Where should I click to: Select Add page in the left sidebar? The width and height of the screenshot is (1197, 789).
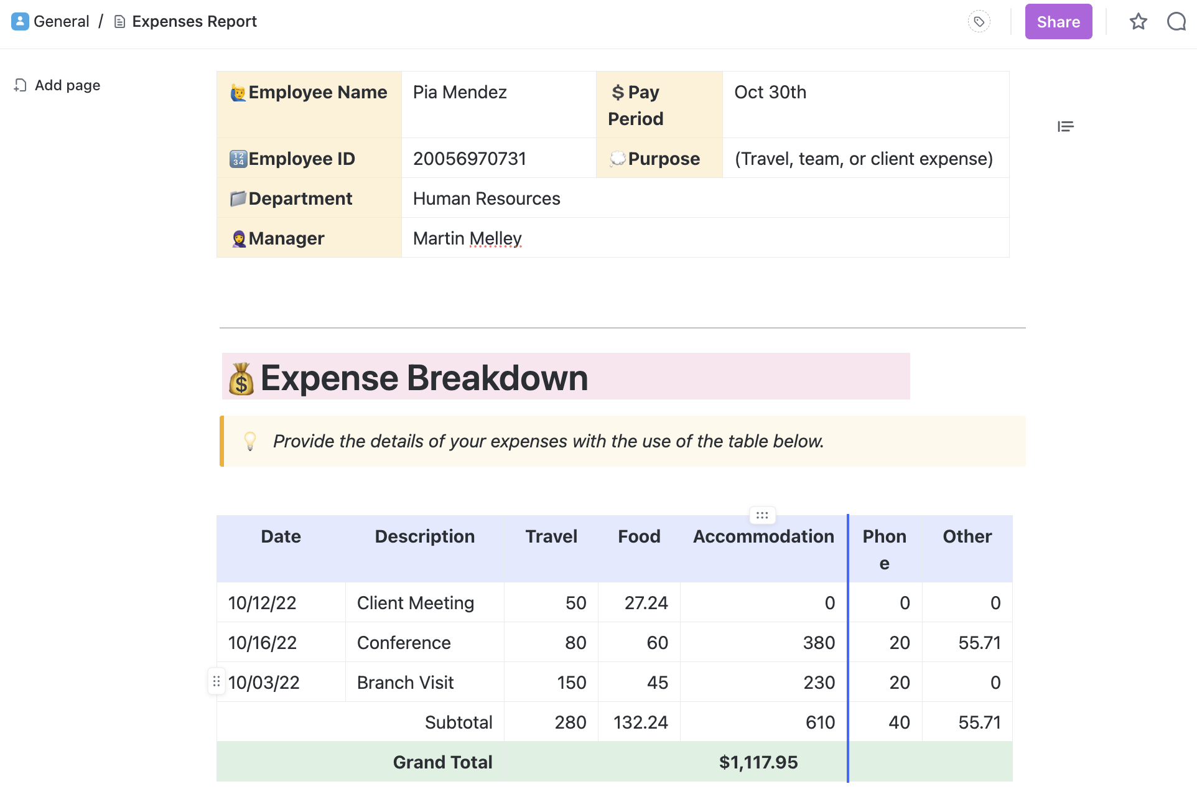67,85
